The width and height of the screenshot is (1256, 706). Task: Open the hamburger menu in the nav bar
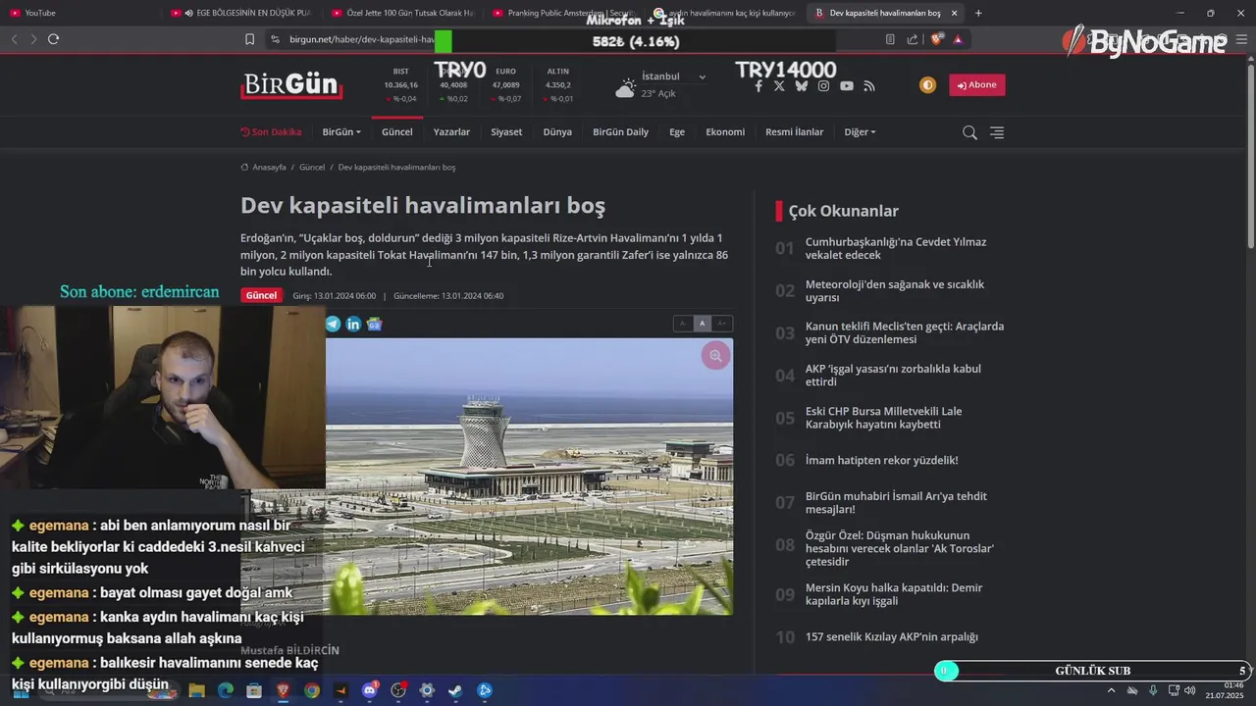pyautogui.click(x=997, y=132)
